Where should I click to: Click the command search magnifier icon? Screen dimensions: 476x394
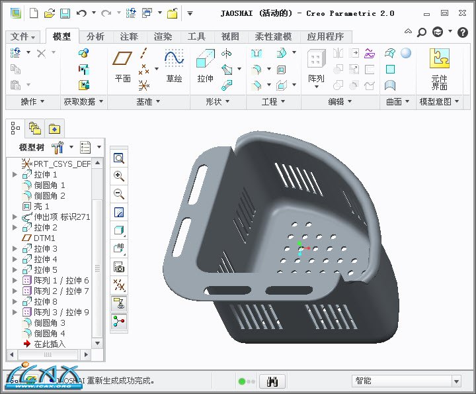click(422, 32)
